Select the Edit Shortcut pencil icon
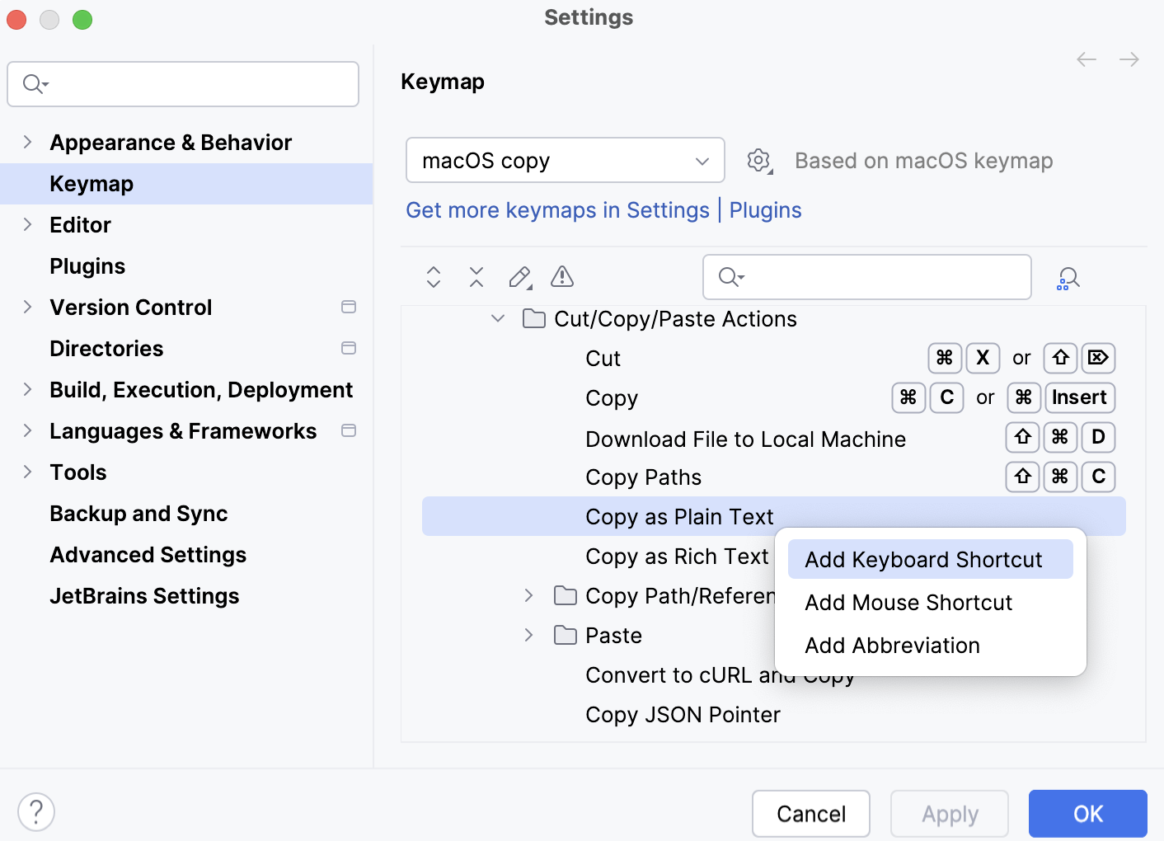Viewport: 1164px width, 841px height. tap(519, 277)
